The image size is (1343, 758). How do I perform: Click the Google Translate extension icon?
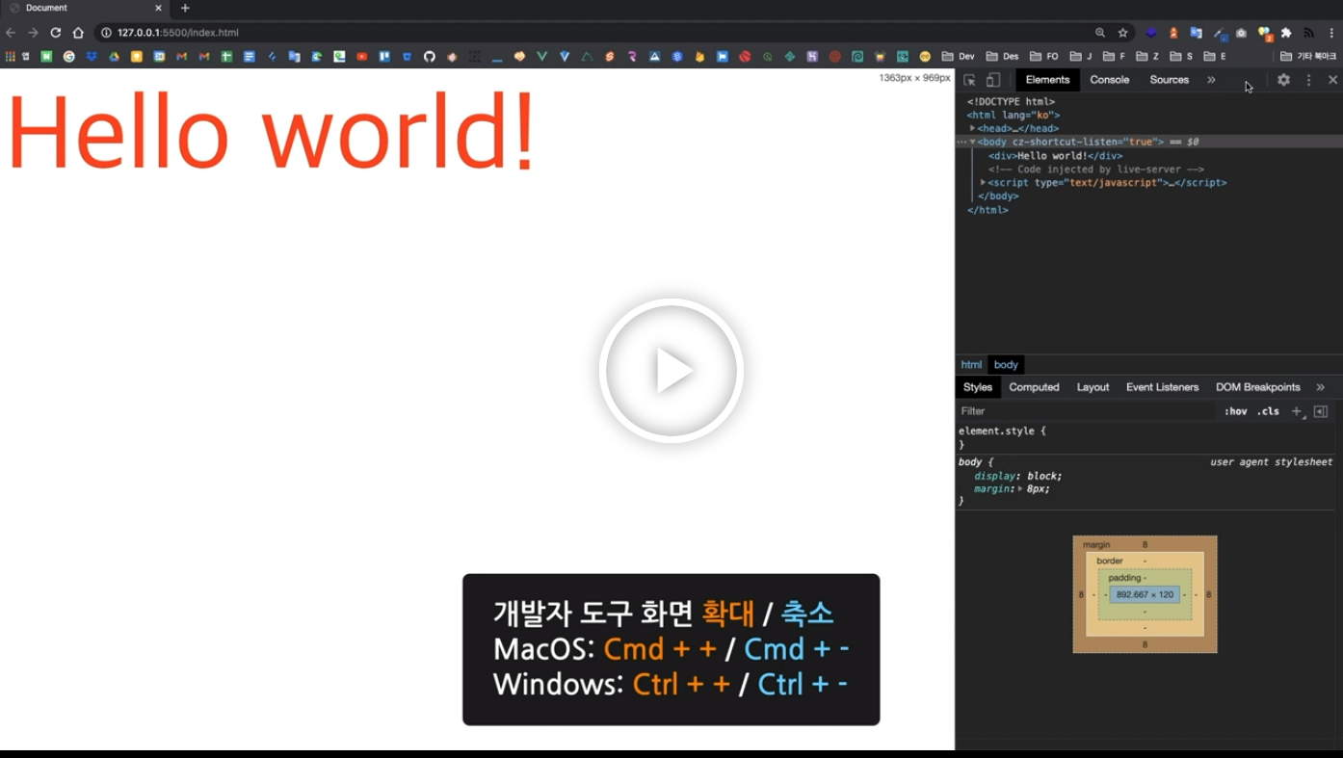tap(1196, 33)
